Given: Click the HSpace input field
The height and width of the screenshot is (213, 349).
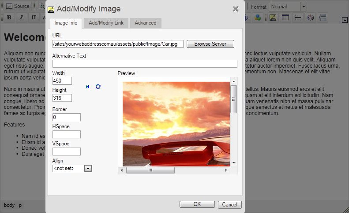Looking at the screenshot, I should [x=67, y=134].
